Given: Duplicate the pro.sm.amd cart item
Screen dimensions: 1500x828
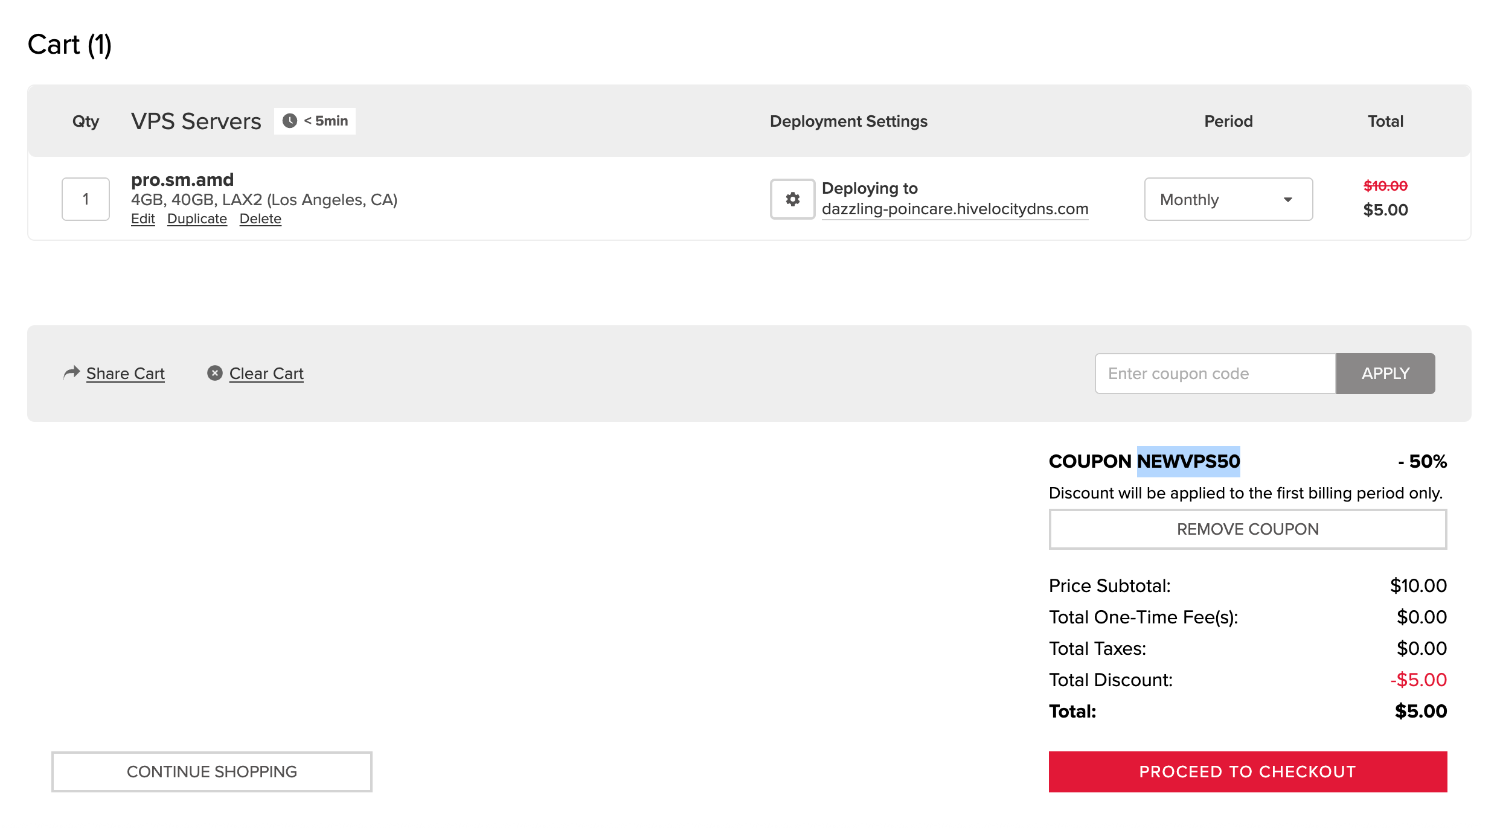Looking at the screenshot, I should [197, 219].
